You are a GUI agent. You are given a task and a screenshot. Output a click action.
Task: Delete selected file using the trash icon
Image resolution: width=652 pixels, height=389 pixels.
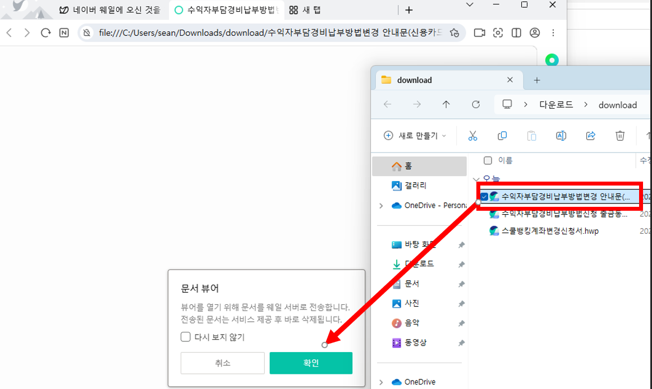point(619,136)
